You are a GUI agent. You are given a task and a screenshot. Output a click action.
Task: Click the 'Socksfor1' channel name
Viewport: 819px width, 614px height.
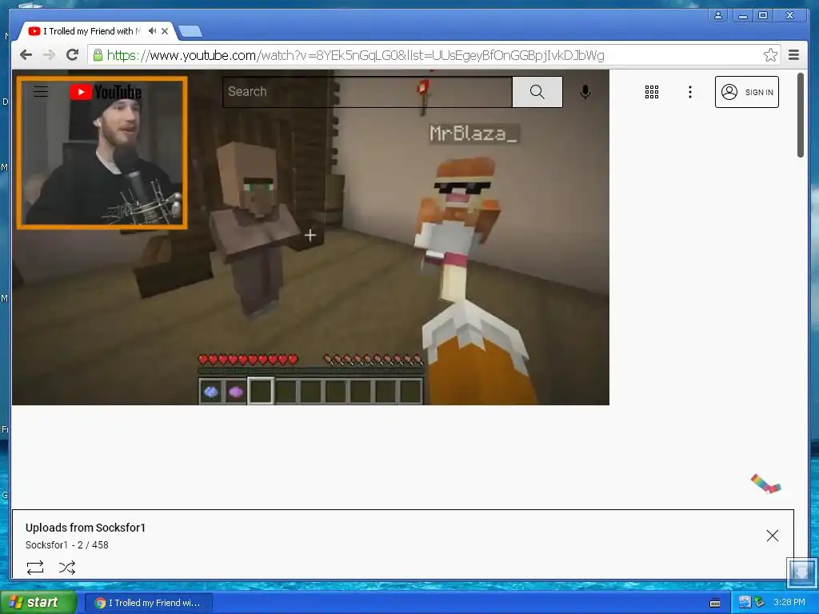[46, 545]
